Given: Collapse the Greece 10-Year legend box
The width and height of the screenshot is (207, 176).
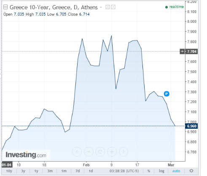Looking at the screenshot, I should pos(5,7).
